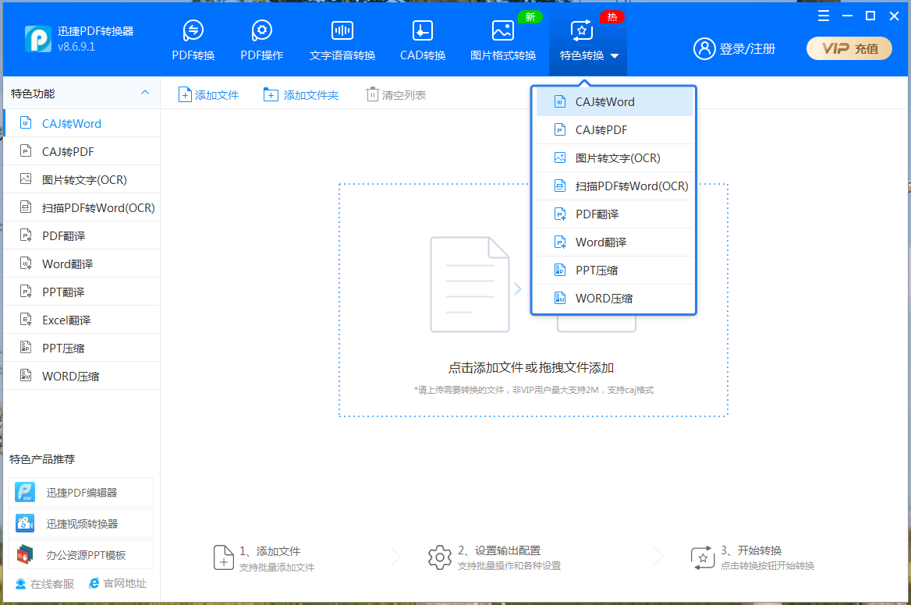Select PDF翻译 in left sidebar
Screen dimensions: 911x605
pyautogui.click(x=82, y=235)
